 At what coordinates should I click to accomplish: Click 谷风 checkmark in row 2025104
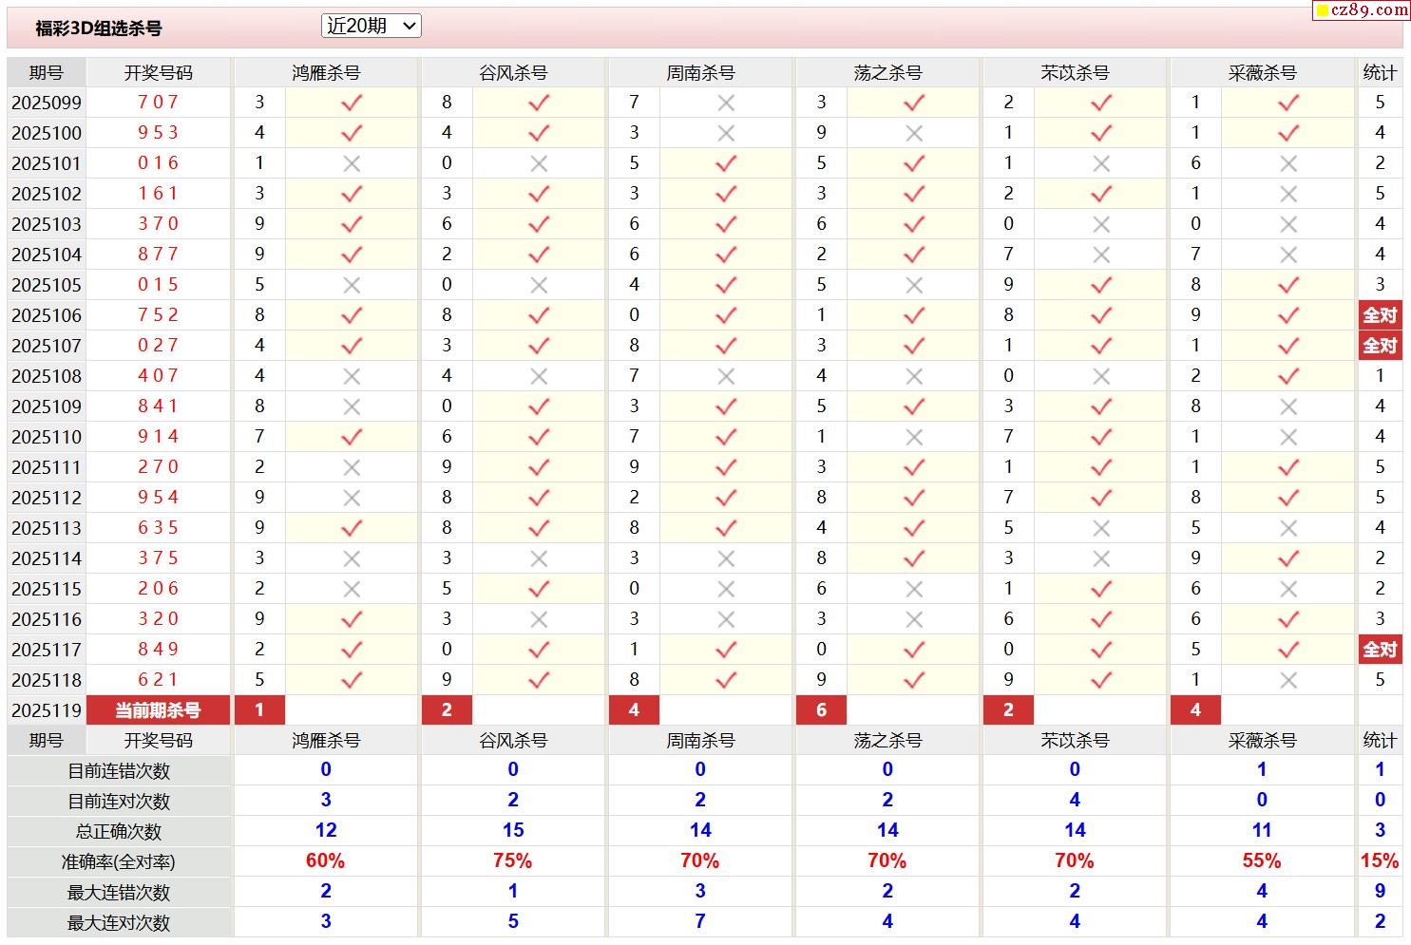tap(539, 255)
